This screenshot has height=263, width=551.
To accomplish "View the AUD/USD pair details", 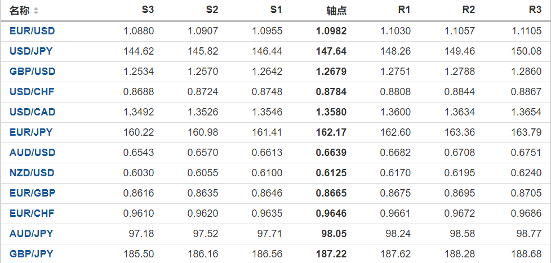I will (x=32, y=153).
